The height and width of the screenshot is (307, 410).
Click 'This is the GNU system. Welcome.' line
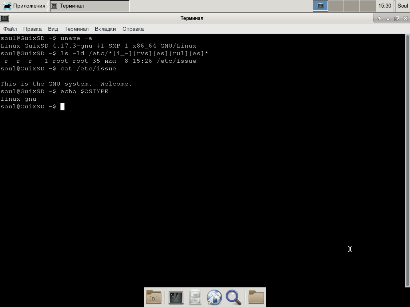[x=66, y=84]
